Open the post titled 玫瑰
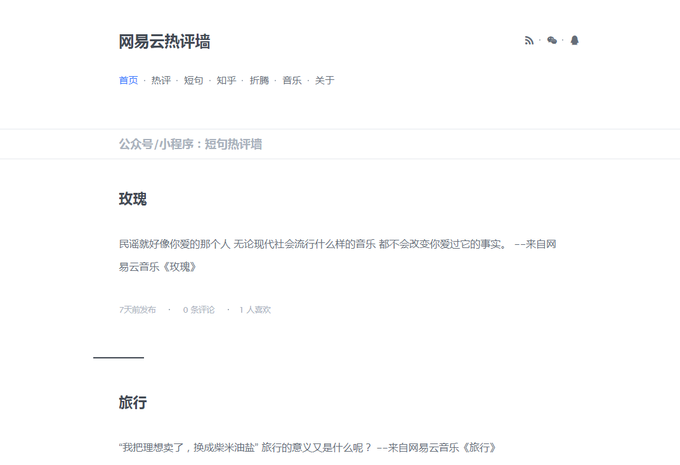The width and height of the screenshot is (680, 465). [x=133, y=199]
